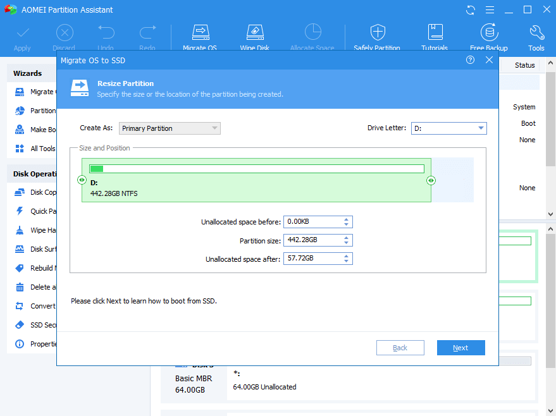Click the SSD Secure Erase icon
Screen dimensions: 556x416
point(20,324)
